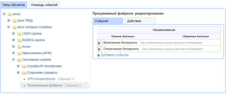Expand the RADIUS-группа node
The image size is (226, 94).
pyautogui.click(x=13, y=40)
